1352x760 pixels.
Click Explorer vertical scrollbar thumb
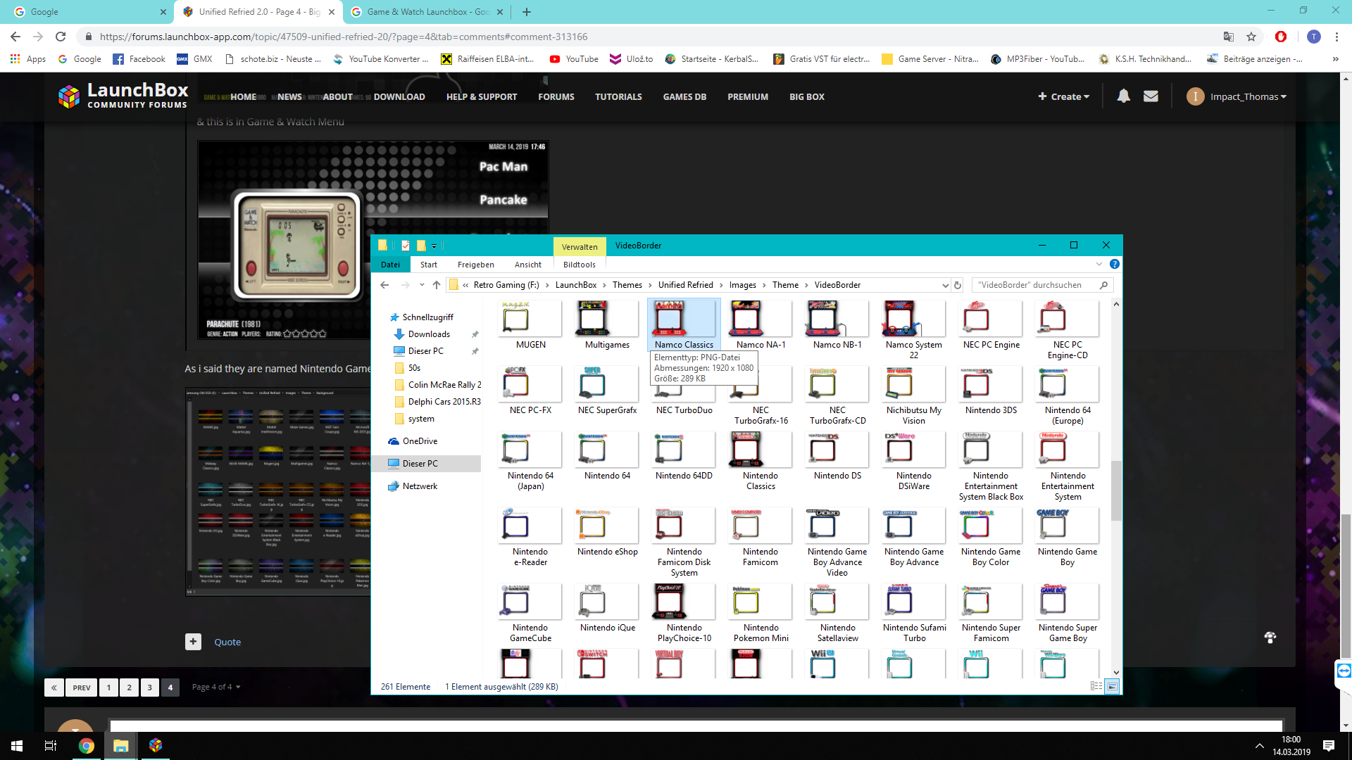click(1115, 490)
